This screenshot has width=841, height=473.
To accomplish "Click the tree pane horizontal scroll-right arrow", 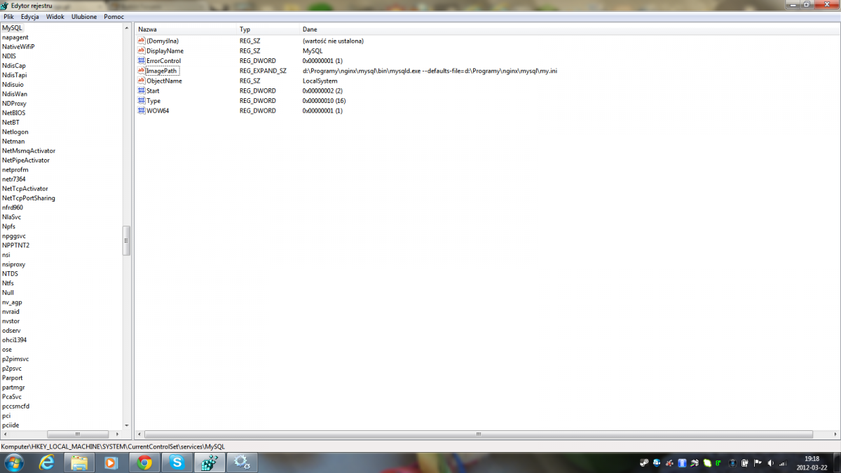I will point(118,434).
